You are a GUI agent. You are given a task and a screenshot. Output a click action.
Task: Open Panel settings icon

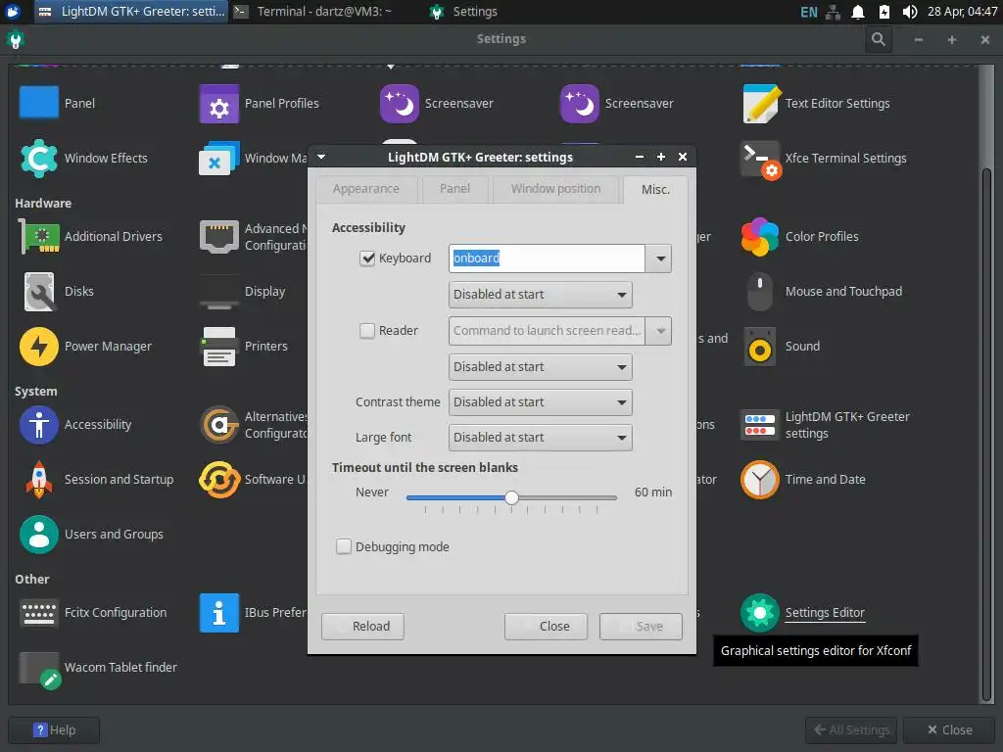click(38, 103)
